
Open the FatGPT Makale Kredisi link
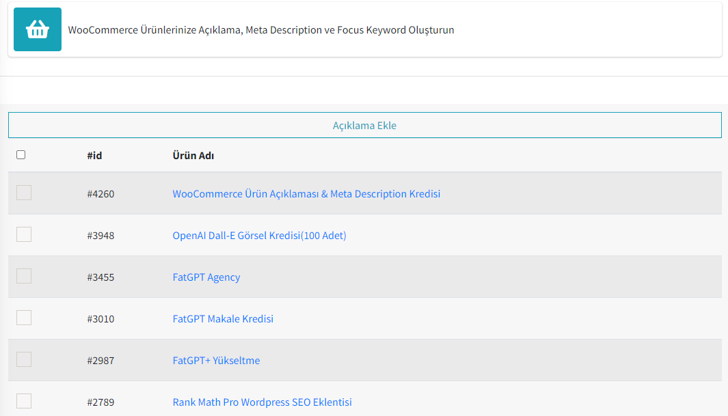click(223, 319)
